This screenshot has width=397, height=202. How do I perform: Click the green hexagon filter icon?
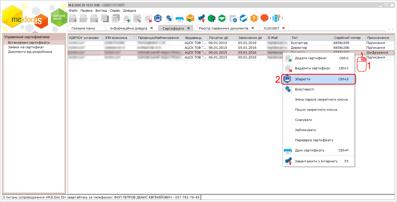point(222,18)
